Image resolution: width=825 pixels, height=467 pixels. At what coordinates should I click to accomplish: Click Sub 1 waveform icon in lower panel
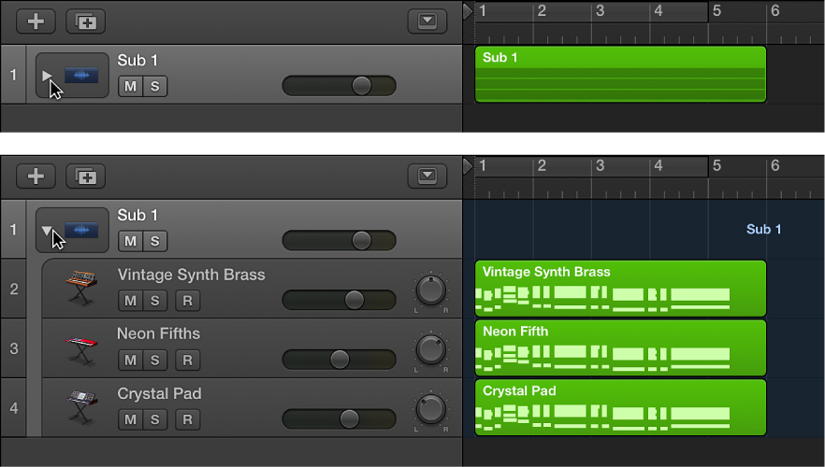click(x=81, y=230)
